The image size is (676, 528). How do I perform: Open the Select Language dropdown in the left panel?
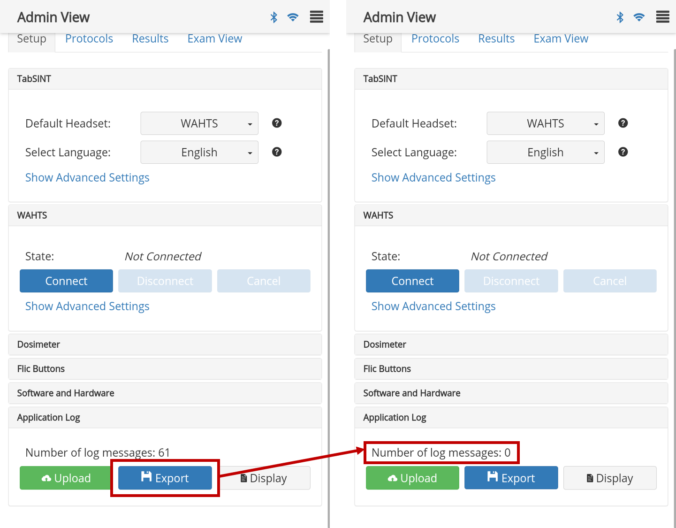point(199,153)
